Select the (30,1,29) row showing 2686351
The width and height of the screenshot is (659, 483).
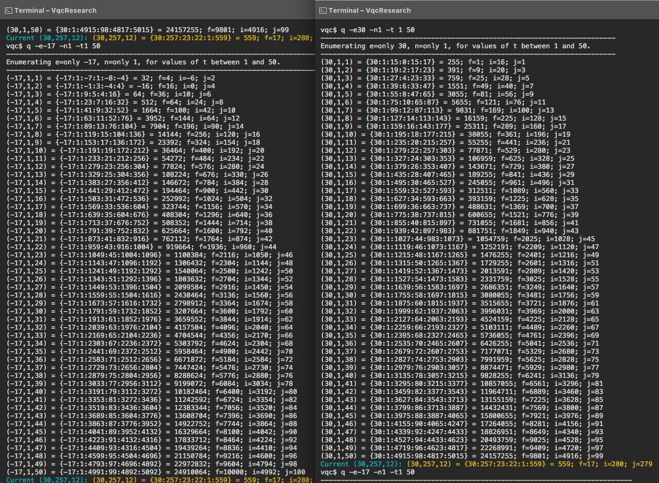[x=459, y=288]
